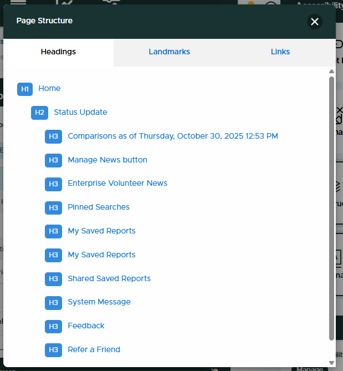Screen dimensions: 343x371
Task: Click the H3 badge beside System Message
Action: 53,302
